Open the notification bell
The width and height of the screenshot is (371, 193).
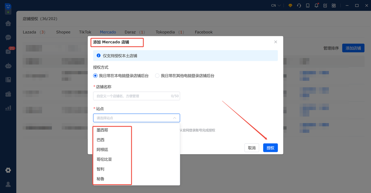(x=316, y=5)
